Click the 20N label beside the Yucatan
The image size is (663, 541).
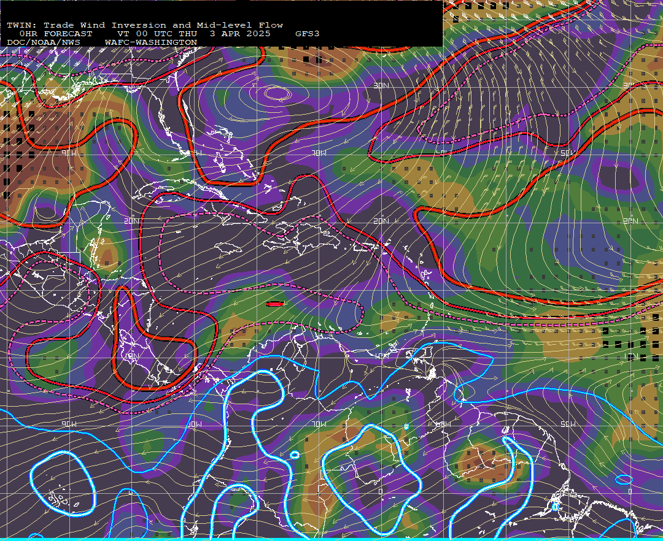[x=132, y=221]
